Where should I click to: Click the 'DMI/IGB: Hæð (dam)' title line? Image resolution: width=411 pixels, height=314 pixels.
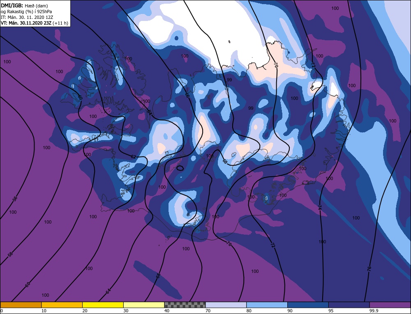[x=25, y=5]
